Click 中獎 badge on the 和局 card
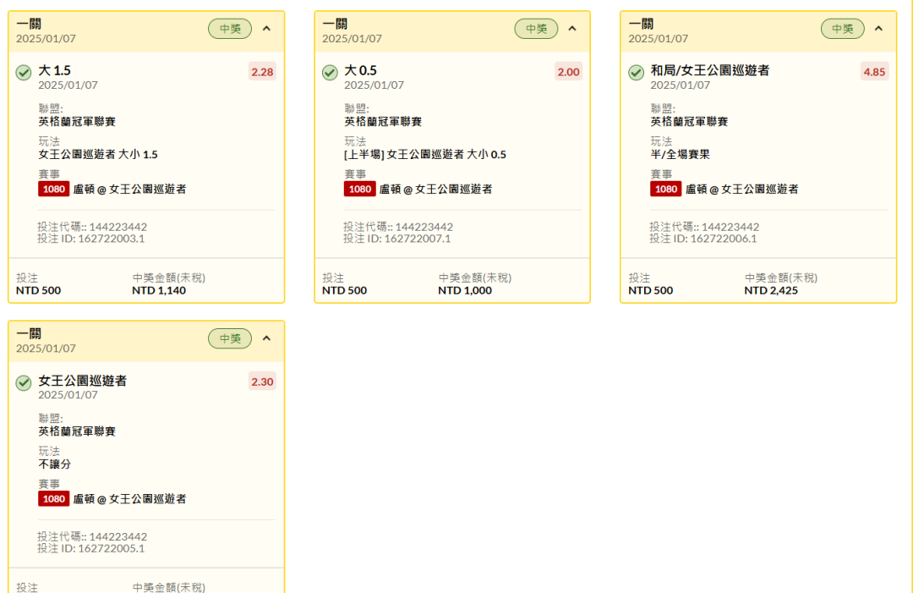Viewport: 913px width, 593px height. point(843,29)
